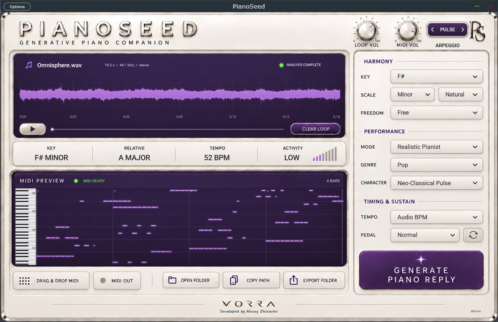Open the scale variant dropdown showing Natural
The width and height of the screenshot is (498, 322).
tap(461, 94)
